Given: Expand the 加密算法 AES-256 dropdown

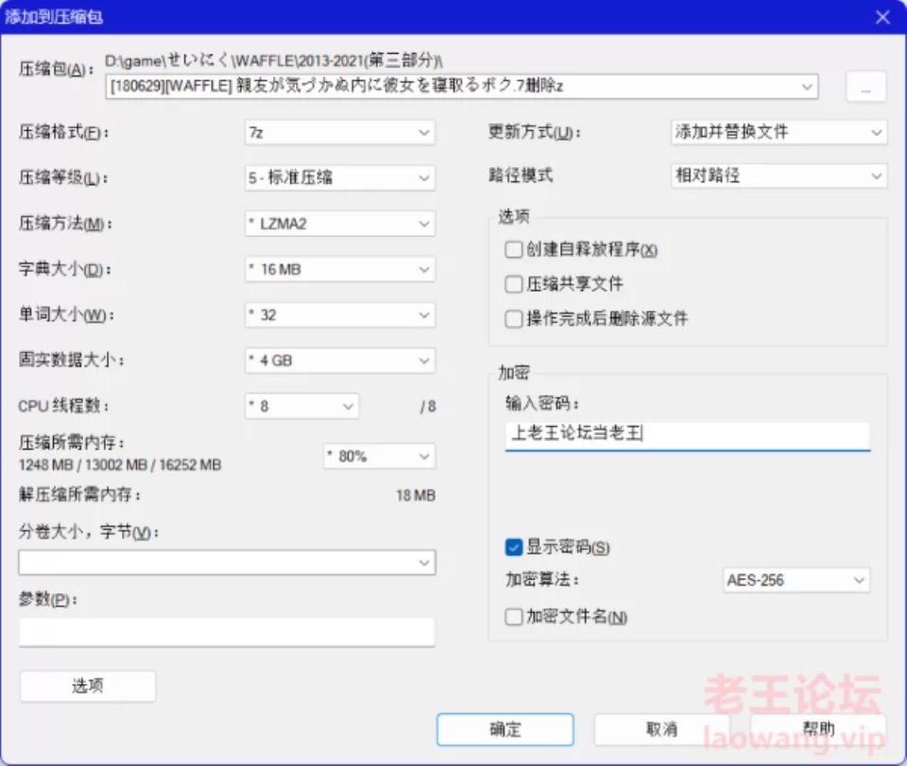Looking at the screenshot, I should [795, 580].
